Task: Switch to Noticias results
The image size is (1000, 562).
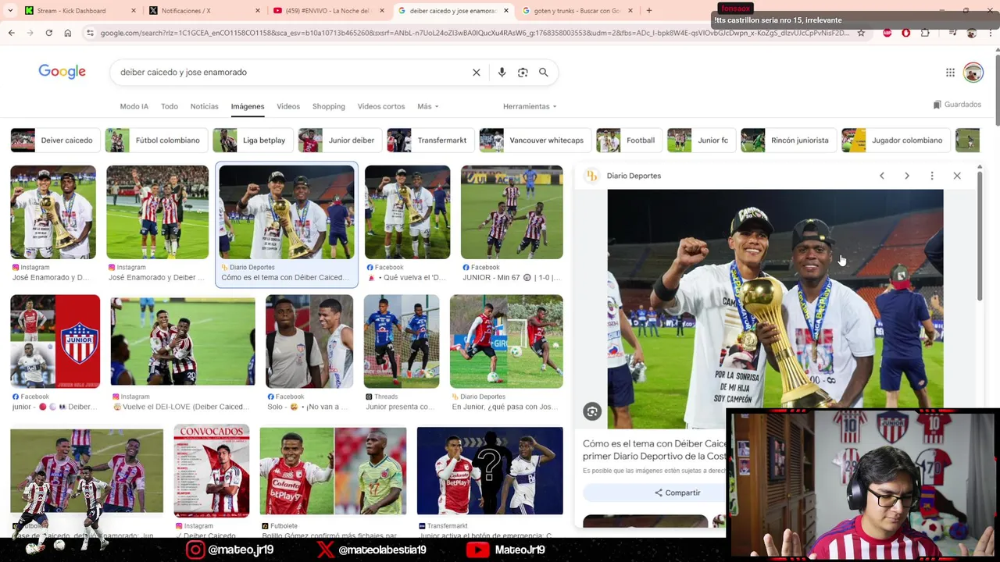Action: coord(205,106)
